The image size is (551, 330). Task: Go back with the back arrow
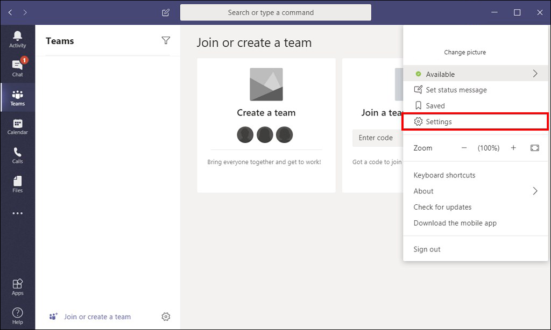10,12
